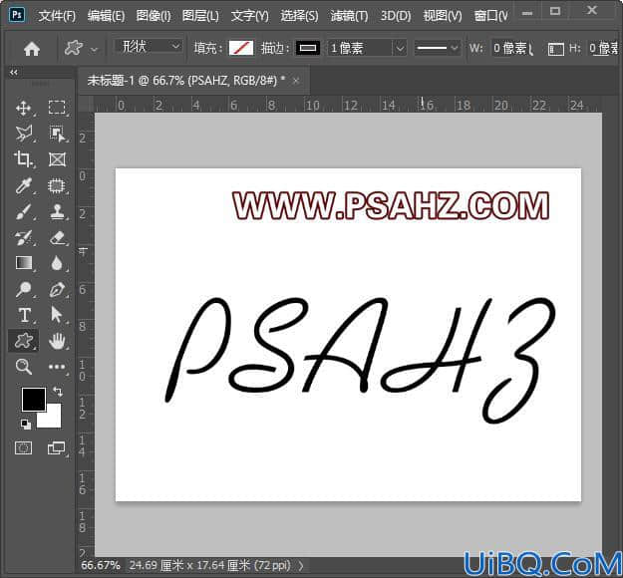Open the Edit Toolbar three-dots menu
The image size is (623, 578).
coord(57,367)
